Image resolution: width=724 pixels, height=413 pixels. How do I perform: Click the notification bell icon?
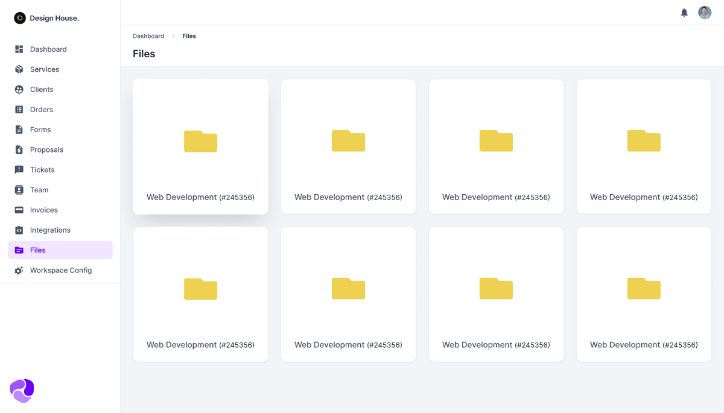tap(684, 12)
